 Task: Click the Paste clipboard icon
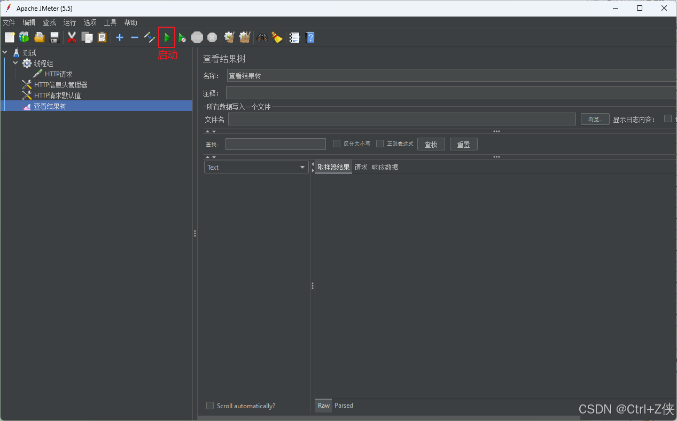102,37
